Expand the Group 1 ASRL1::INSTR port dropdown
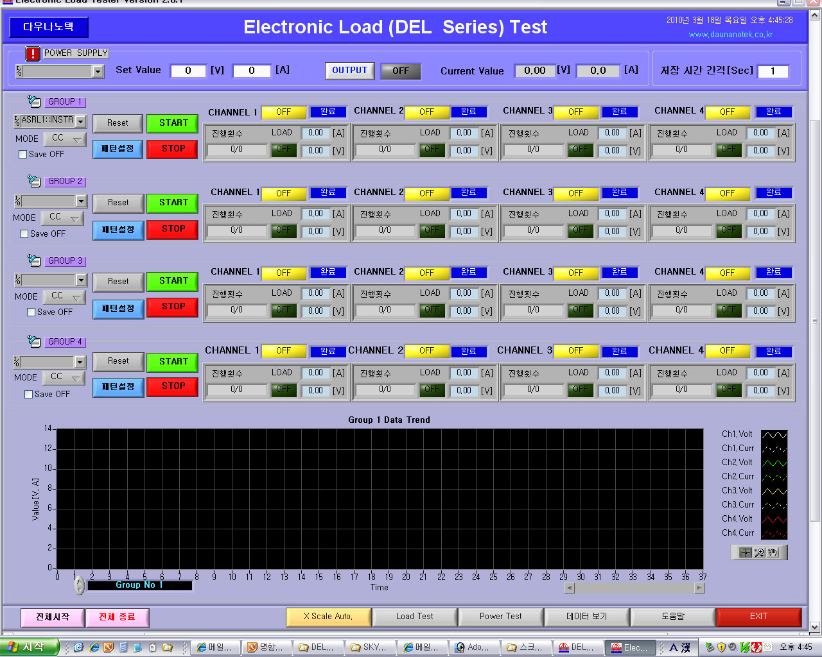The width and height of the screenshot is (822, 657). (81, 121)
